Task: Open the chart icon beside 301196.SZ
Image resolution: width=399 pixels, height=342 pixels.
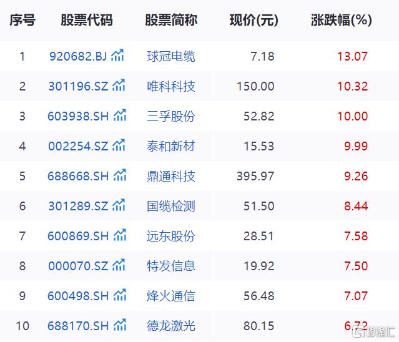Action: tap(119, 85)
